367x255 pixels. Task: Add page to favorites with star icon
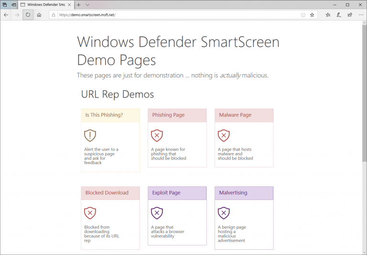tap(312, 15)
